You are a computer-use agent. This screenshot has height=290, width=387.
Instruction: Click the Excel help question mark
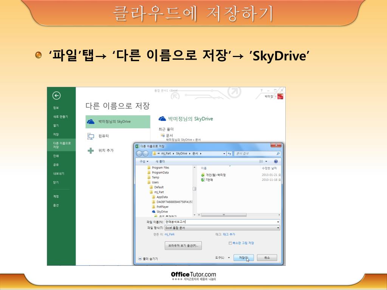pyautogui.click(x=262, y=91)
